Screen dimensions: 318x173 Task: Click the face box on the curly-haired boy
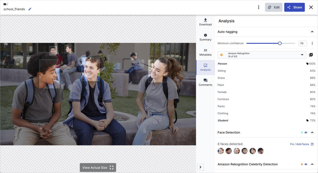tap(49, 74)
